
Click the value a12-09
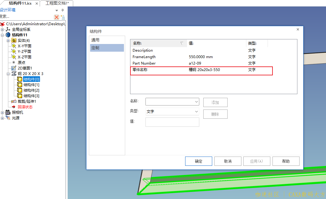click(x=195, y=63)
